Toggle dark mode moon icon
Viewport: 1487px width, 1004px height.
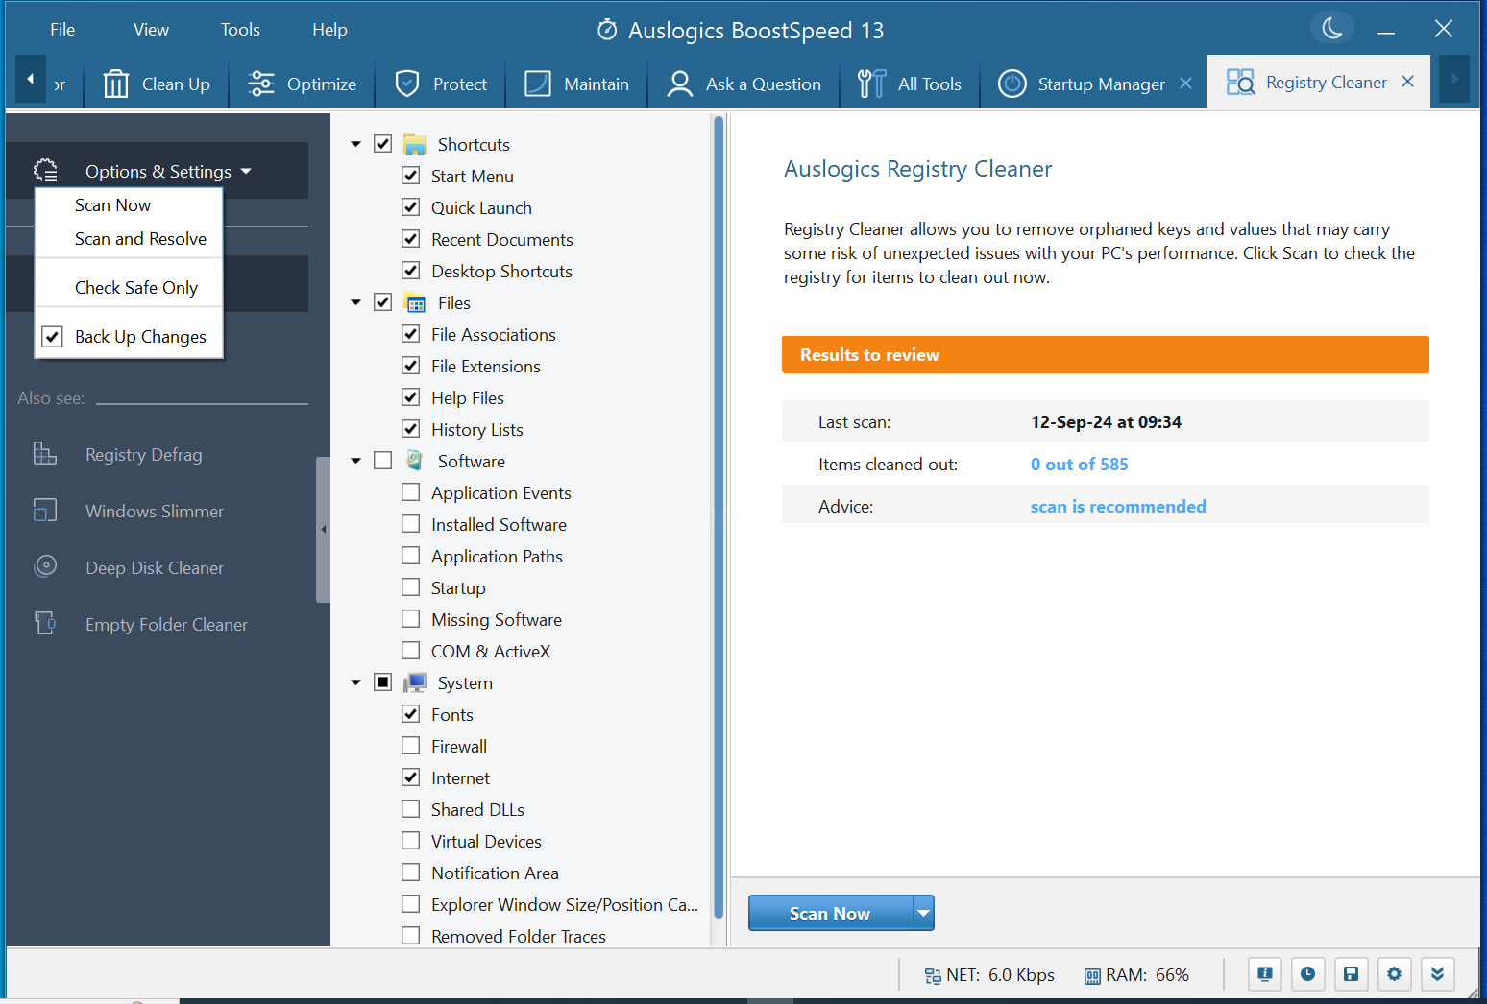[1332, 29]
